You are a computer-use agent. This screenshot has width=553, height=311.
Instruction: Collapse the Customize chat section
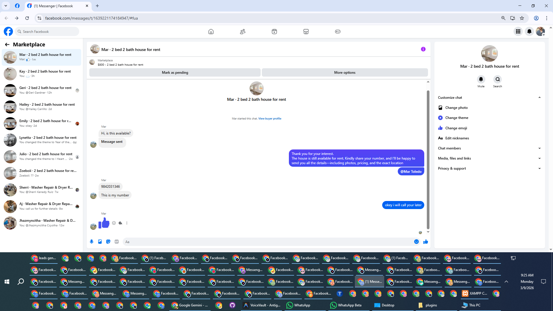[539, 98]
